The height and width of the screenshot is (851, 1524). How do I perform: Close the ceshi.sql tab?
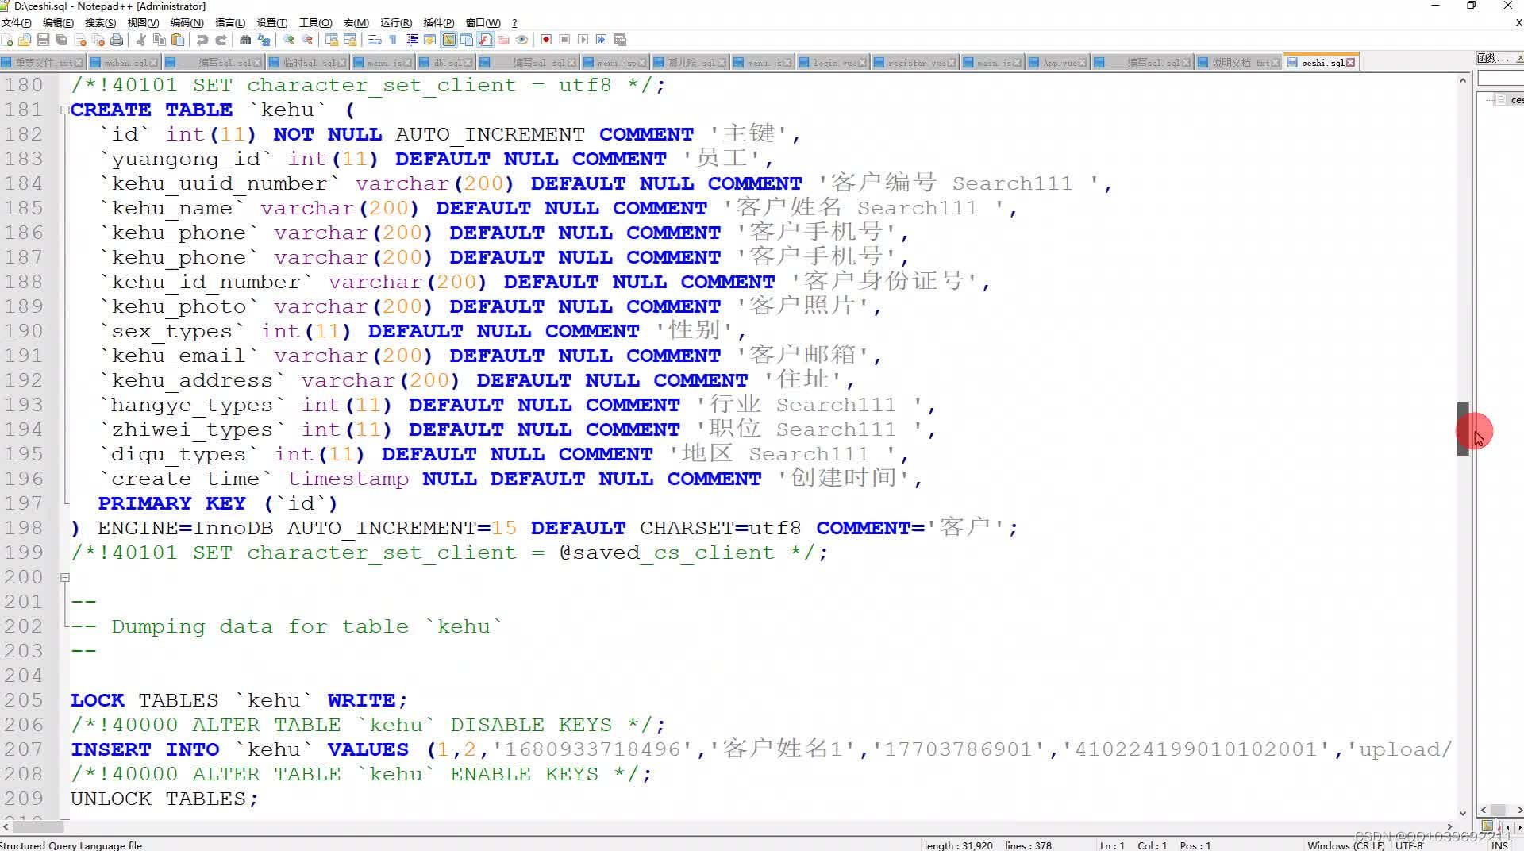[x=1350, y=63]
